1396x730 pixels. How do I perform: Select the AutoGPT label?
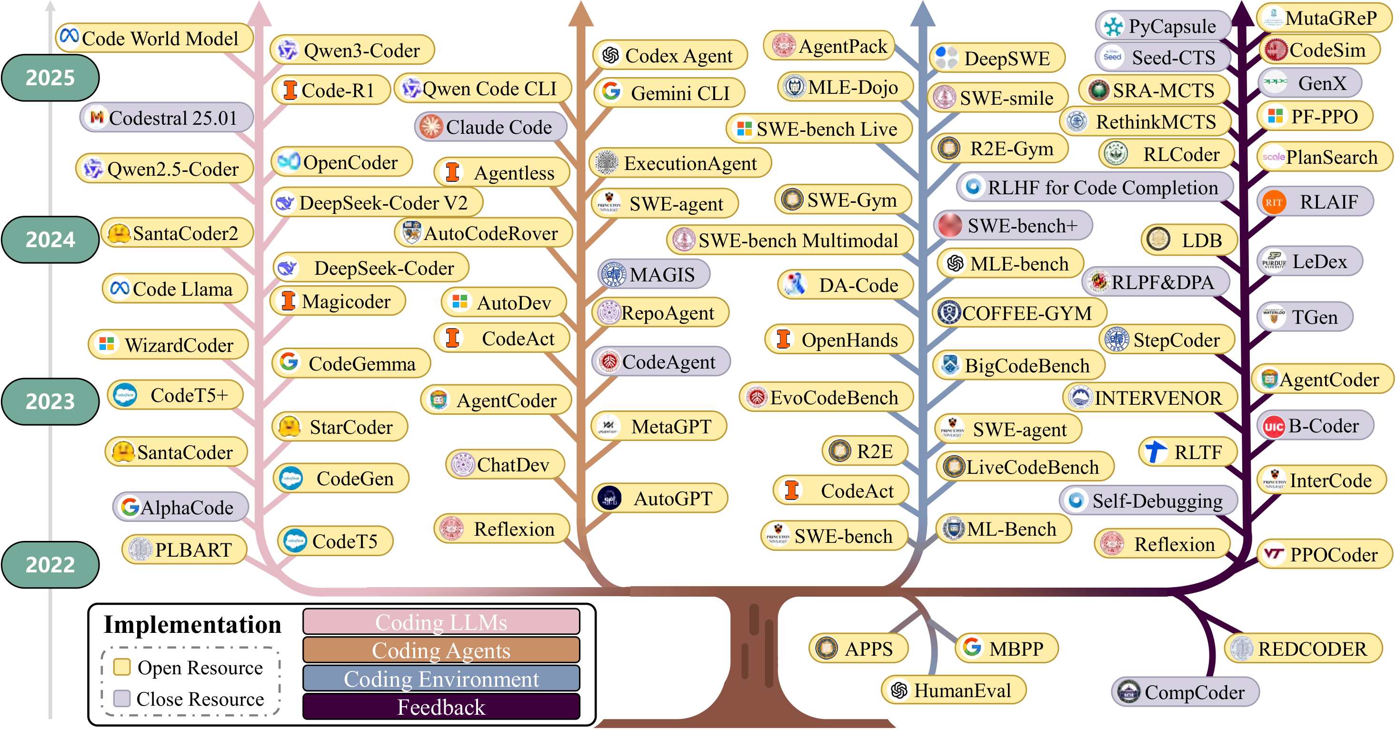click(659, 498)
